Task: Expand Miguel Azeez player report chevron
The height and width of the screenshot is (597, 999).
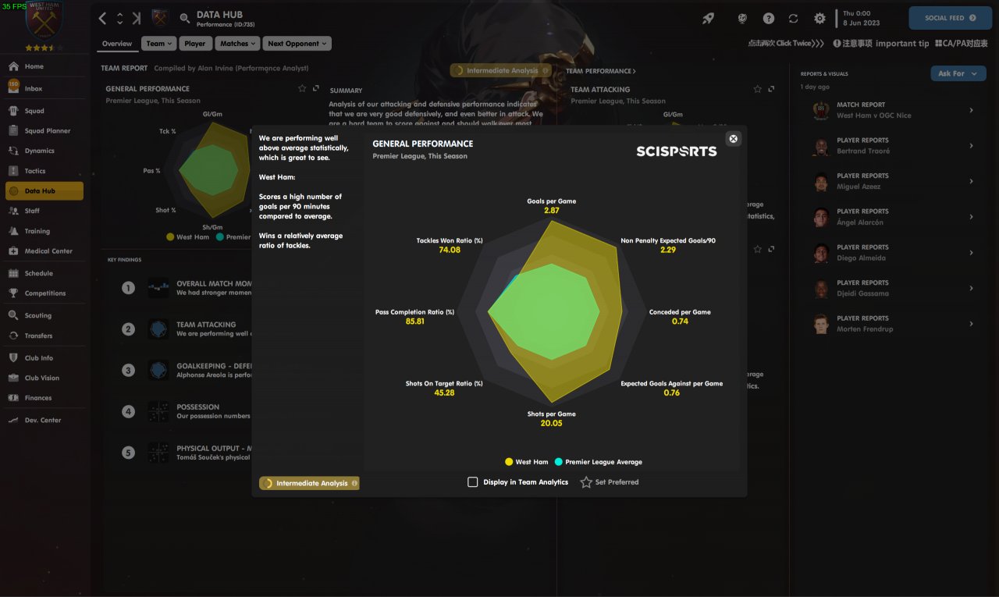Action: 972,181
